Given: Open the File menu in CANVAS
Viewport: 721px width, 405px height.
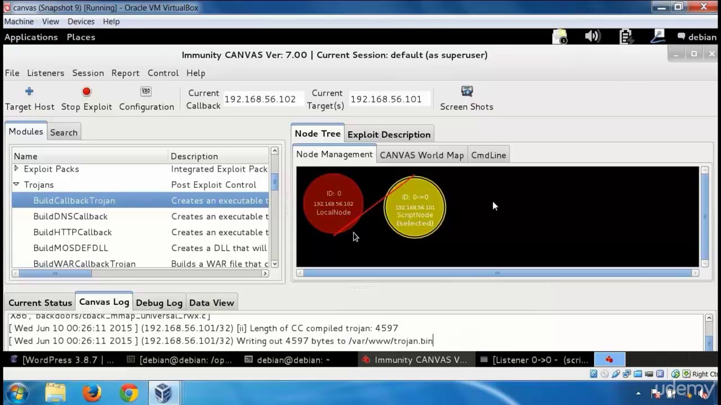Looking at the screenshot, I should coord(12,73).
